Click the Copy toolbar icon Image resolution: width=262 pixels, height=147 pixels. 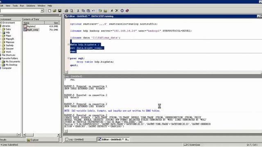[83, 11]
